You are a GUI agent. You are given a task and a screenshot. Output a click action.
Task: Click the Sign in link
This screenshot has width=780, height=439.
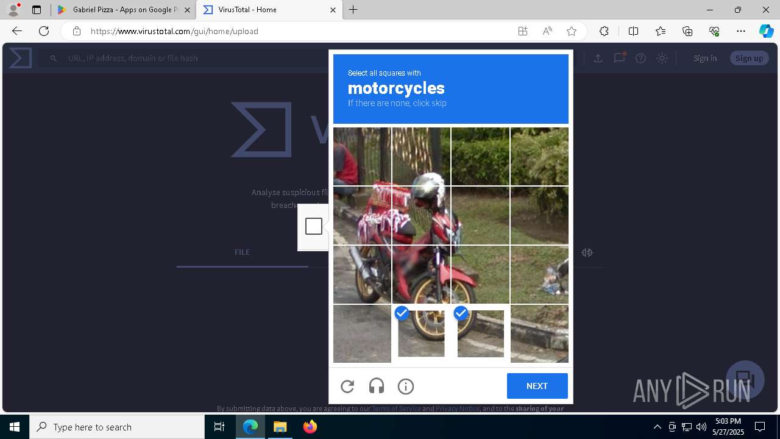705,58
